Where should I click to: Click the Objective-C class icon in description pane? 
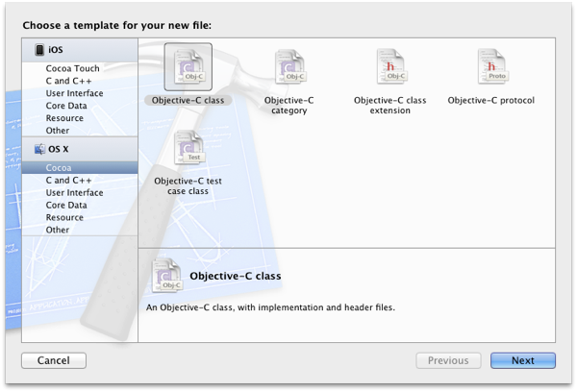167,276
